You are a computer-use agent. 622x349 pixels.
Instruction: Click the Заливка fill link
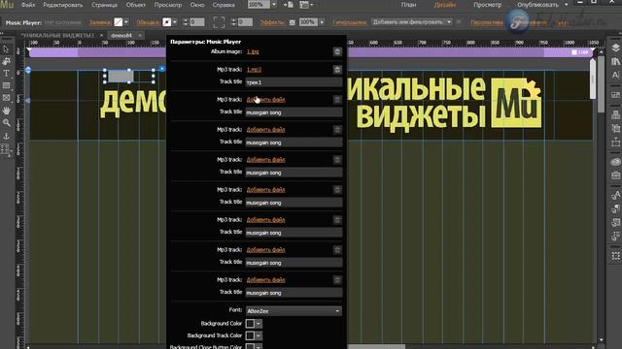(100, 22)
